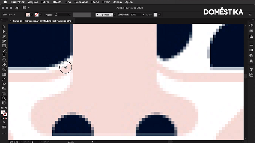The image size is (255, 143).
Task: Pick the Eyedropper tool
Action: pos(4,79)
